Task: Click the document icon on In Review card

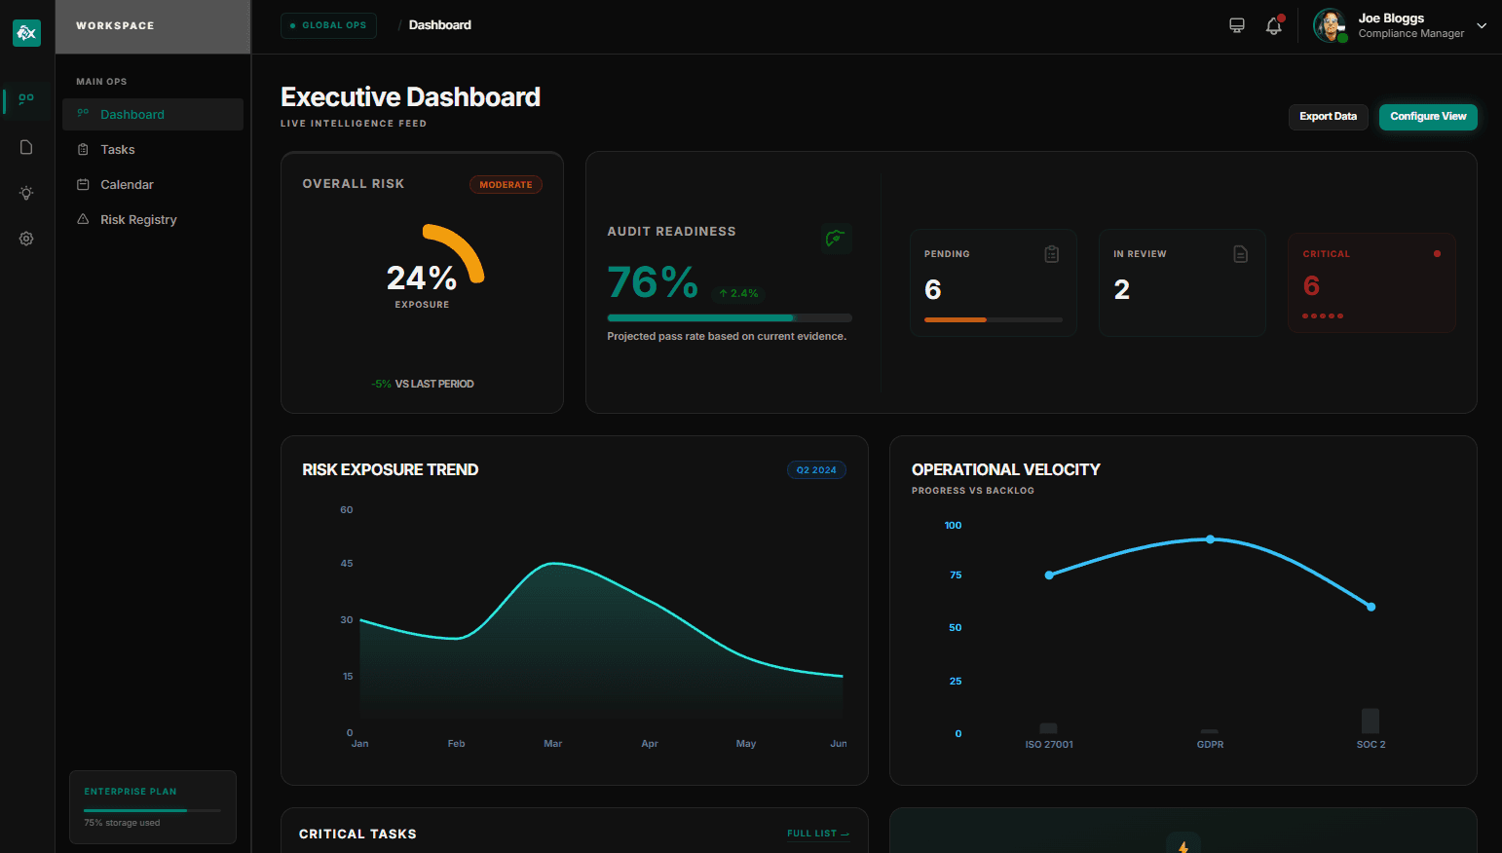Action: [x=1241, y=254]
